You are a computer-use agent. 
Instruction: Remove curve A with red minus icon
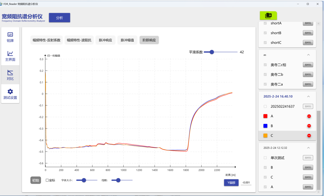(x=309, y=116)
